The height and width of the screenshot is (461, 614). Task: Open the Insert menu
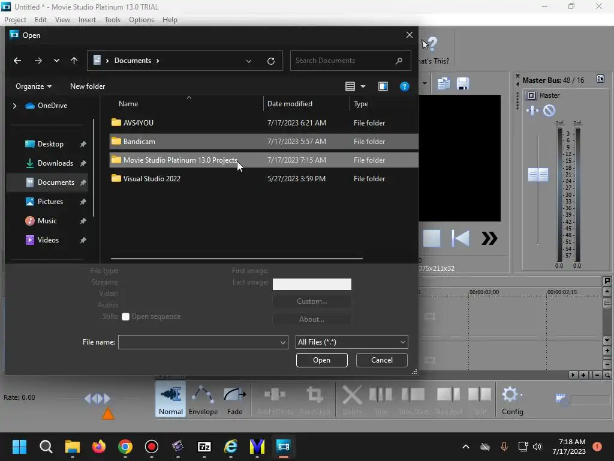tap(87, 20)
